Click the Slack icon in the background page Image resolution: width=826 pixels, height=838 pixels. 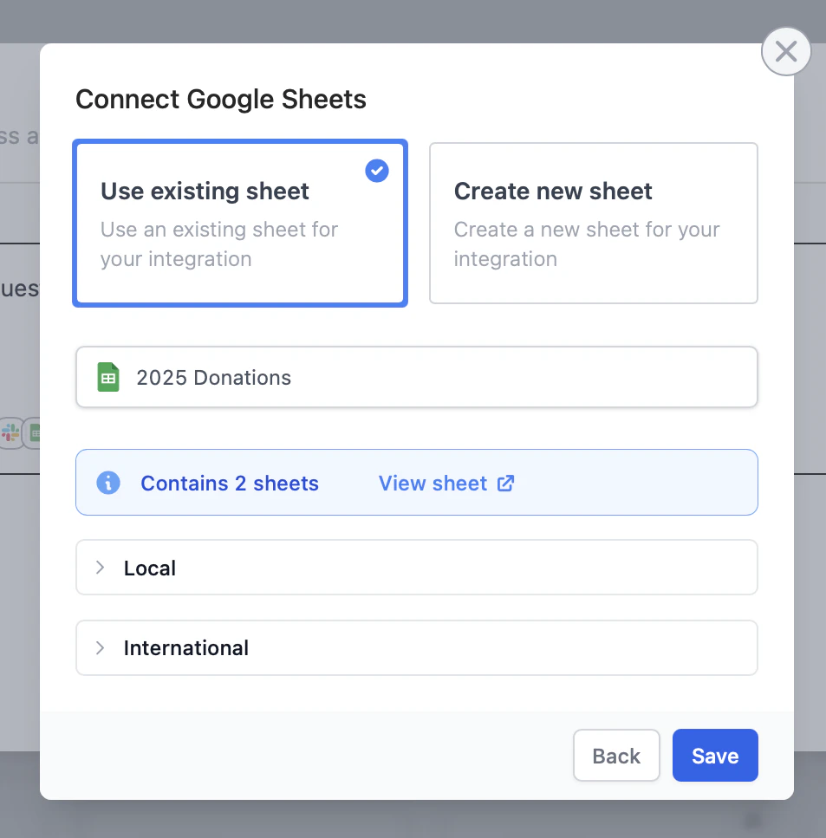(10, 433)
